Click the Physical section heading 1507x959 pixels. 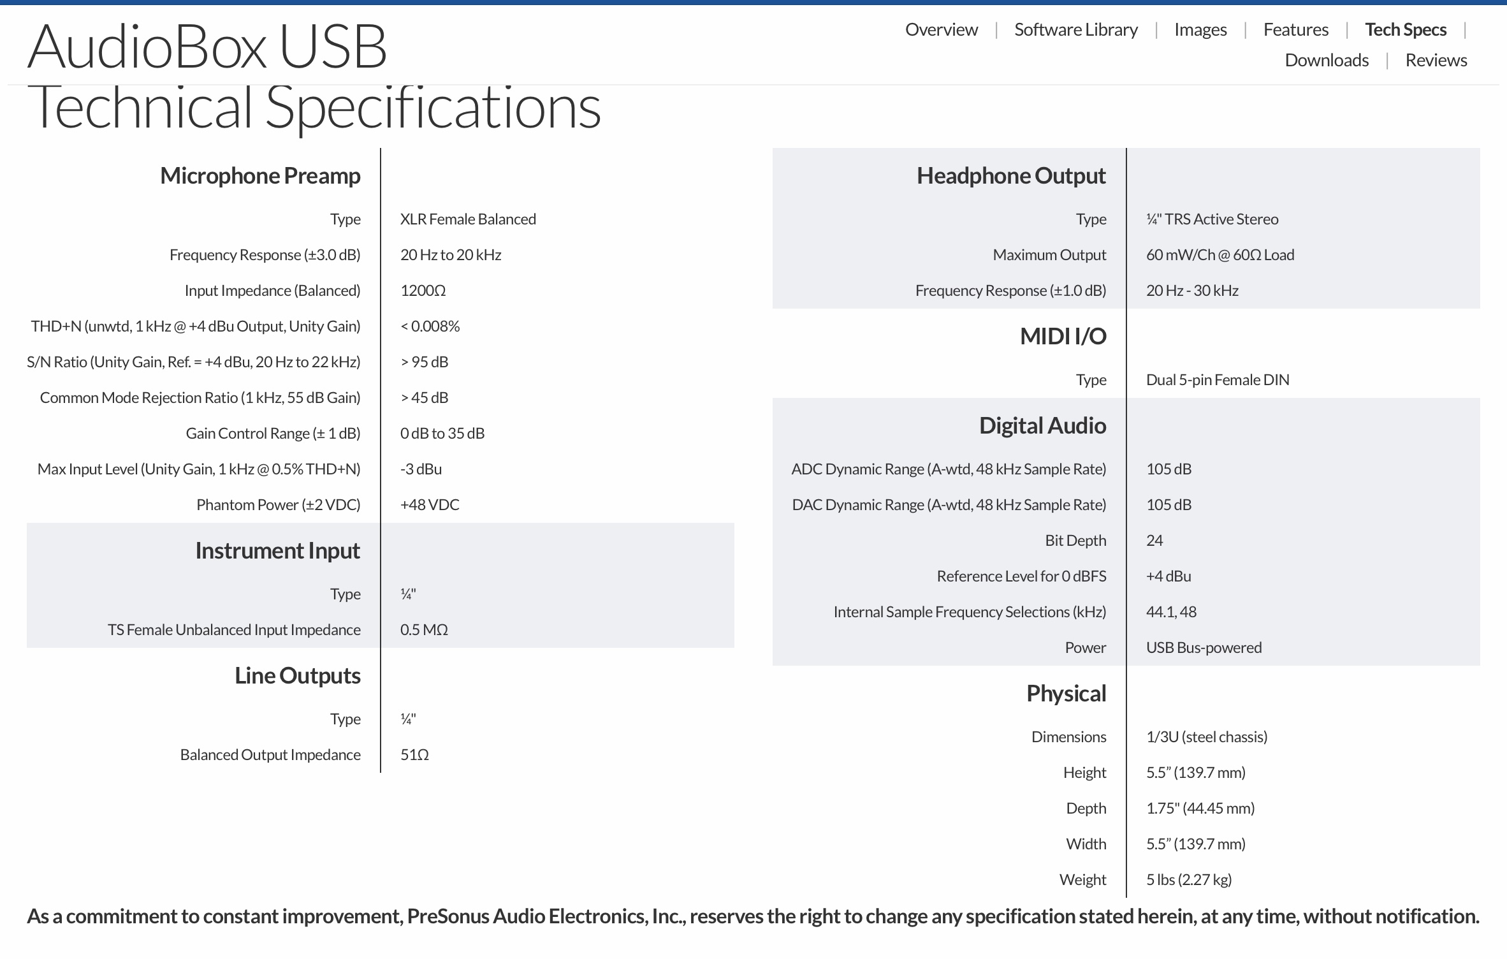[1066, 694]
